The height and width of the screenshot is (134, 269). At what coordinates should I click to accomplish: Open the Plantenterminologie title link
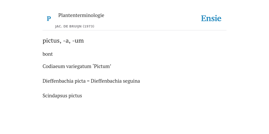(81, 15)
